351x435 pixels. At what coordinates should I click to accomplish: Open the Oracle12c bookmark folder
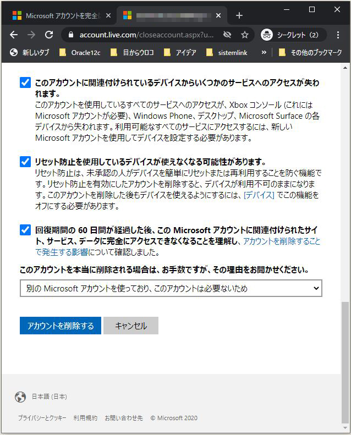tap(80, 52)
